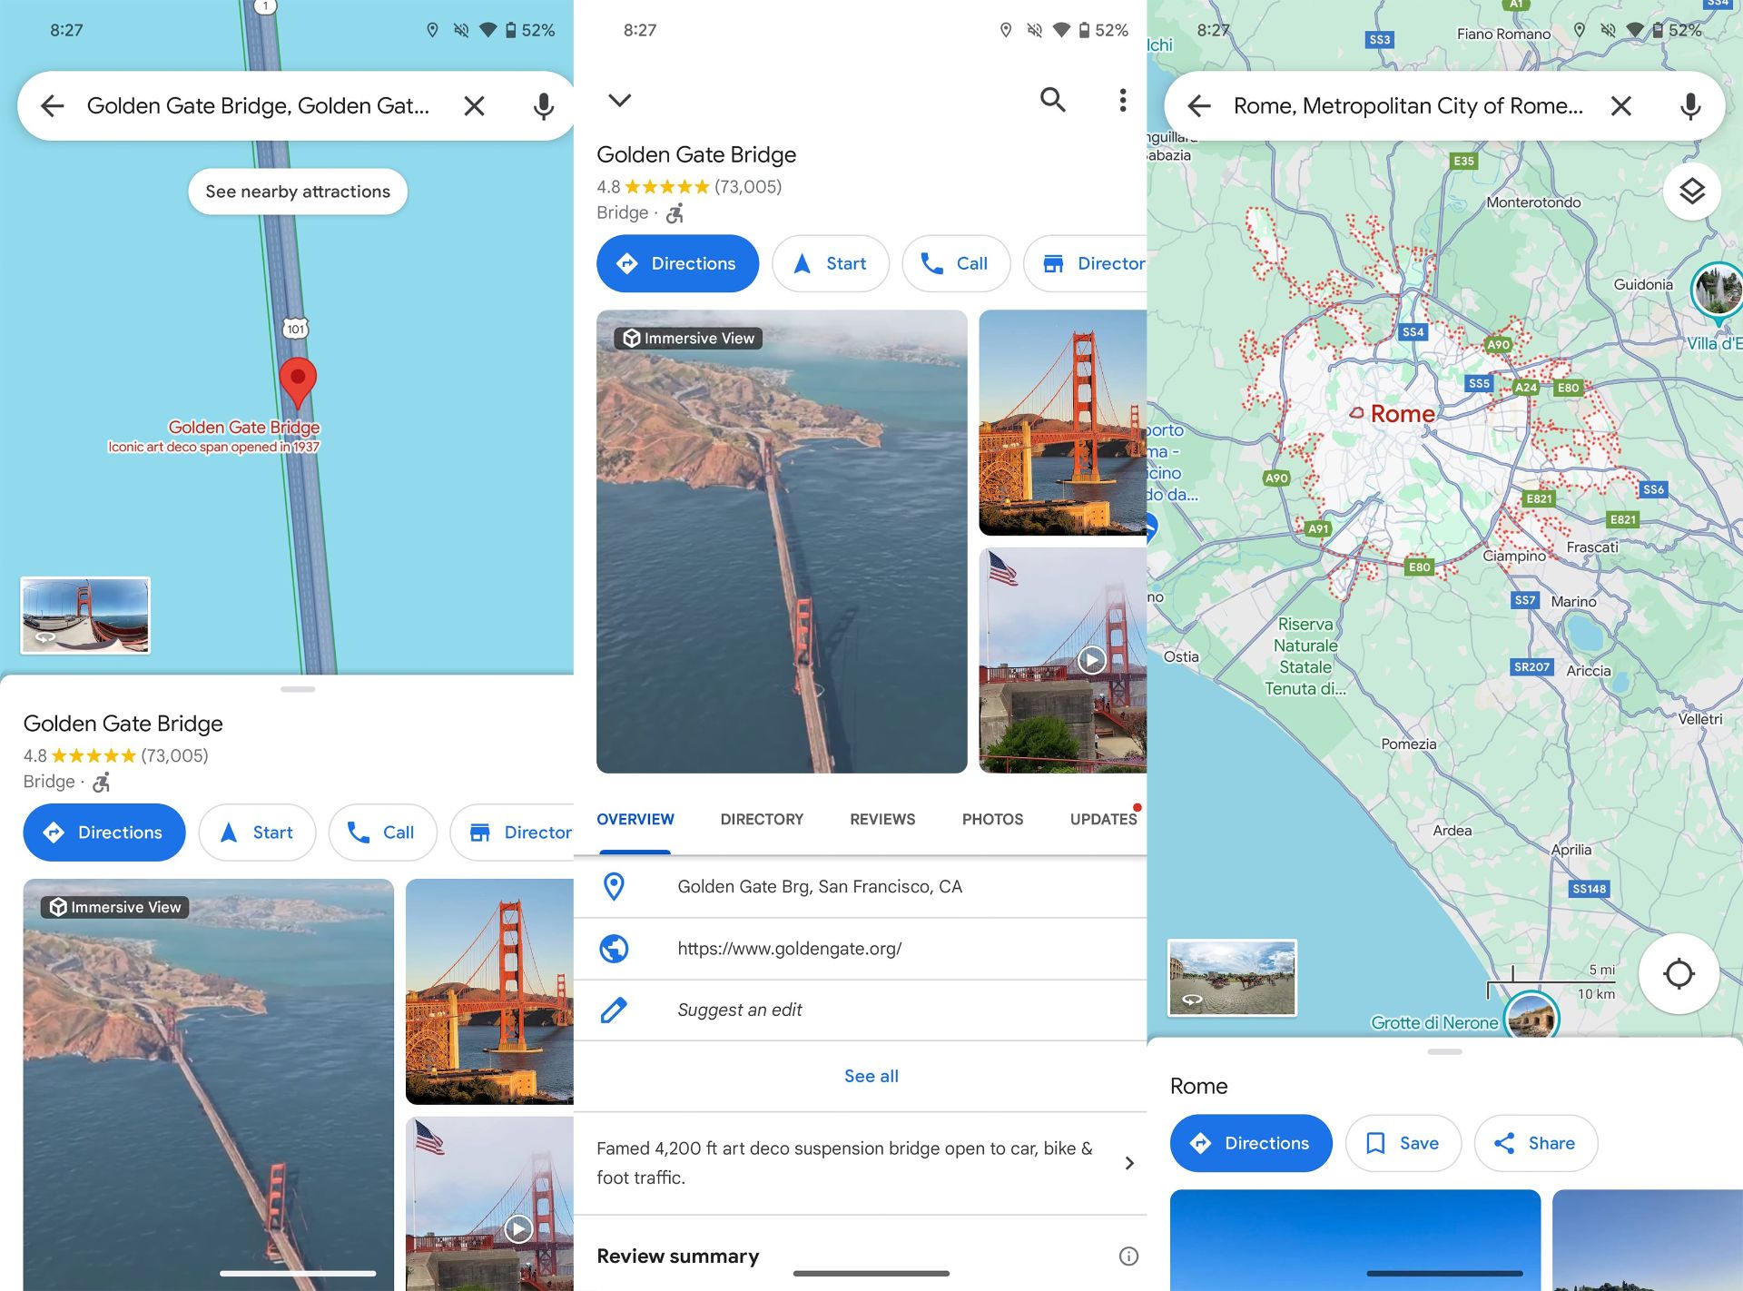Tap Rome city label on map

click(1402, 414)
